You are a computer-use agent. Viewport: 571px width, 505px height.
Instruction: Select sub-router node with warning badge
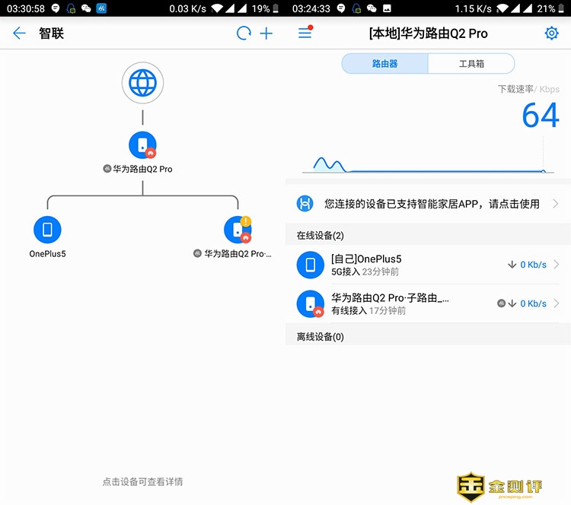238,230
